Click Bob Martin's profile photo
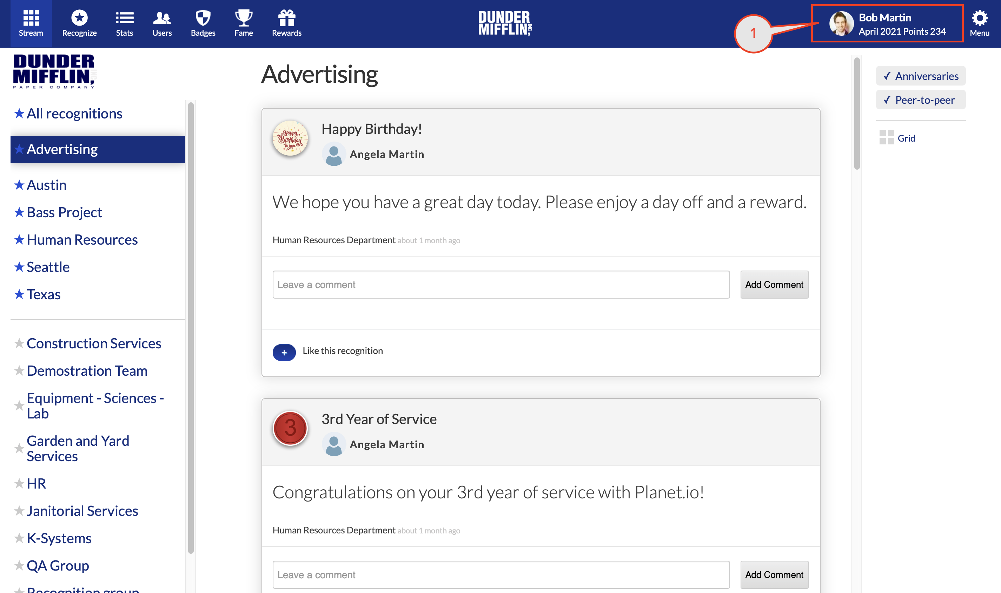The width and height of the screenshot is (1001, 593). pos(841,23)
